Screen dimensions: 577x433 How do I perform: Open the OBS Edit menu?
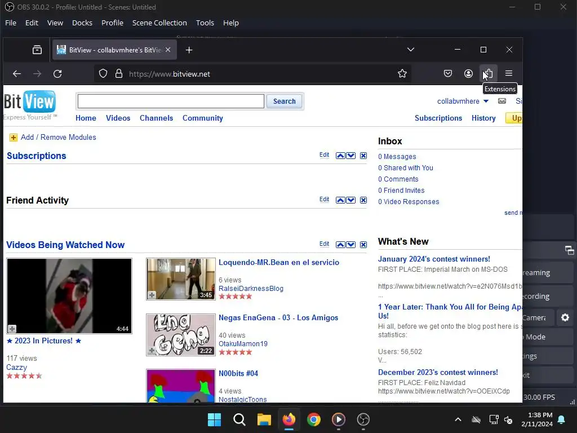coord(32,23)
